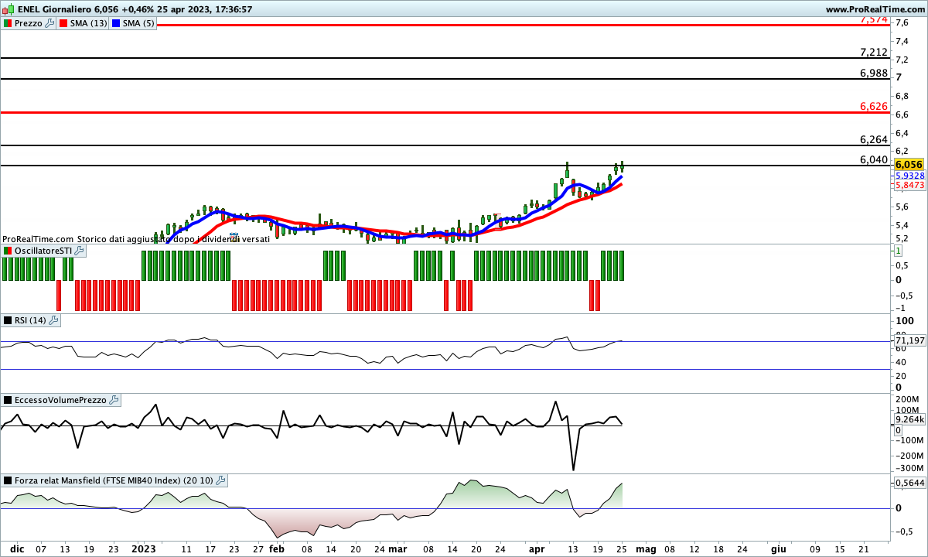Image resolution: width=928 pixels, height=557 pixels.
Task: Click the RSI value tag 71,197
Action: coord(909,340)
